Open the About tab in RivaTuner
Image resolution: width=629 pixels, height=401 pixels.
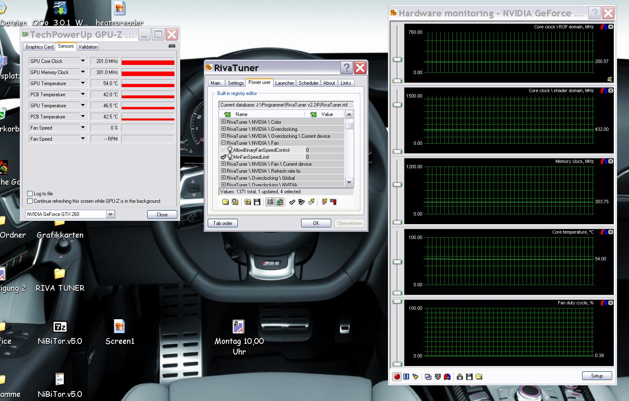tap(329, 83)
